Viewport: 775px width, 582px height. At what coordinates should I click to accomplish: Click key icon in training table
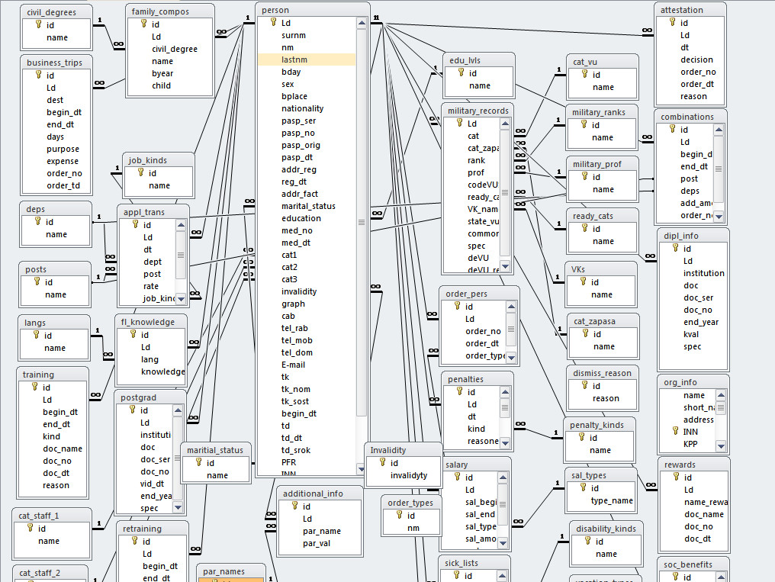[x=35, y=387]
